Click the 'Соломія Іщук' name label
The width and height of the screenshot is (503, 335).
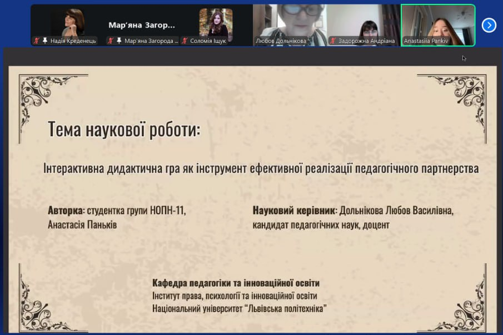click(210, 40)
